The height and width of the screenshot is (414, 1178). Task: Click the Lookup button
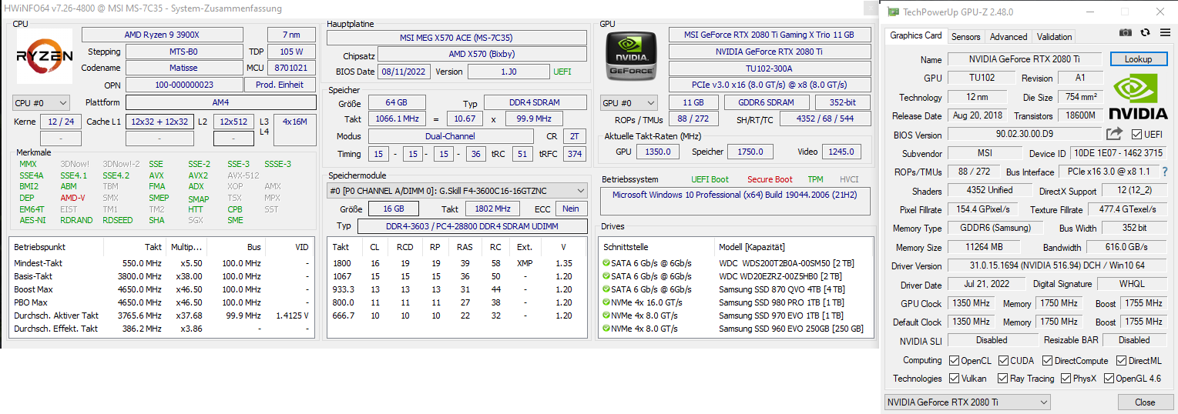[x=1138, y=59]
